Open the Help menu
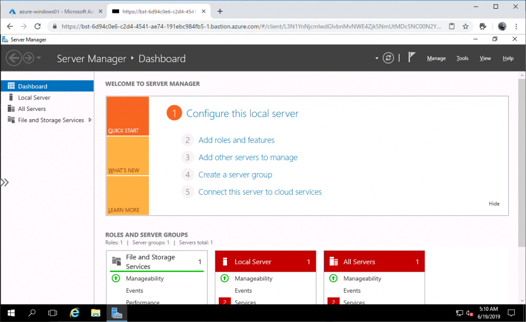 point(508,59)
